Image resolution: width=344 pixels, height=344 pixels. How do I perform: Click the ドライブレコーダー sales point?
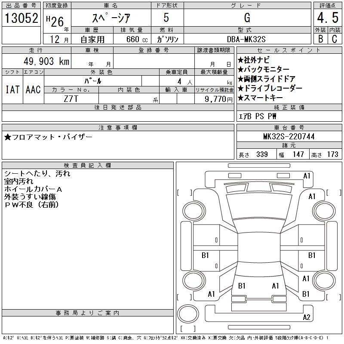270,88
